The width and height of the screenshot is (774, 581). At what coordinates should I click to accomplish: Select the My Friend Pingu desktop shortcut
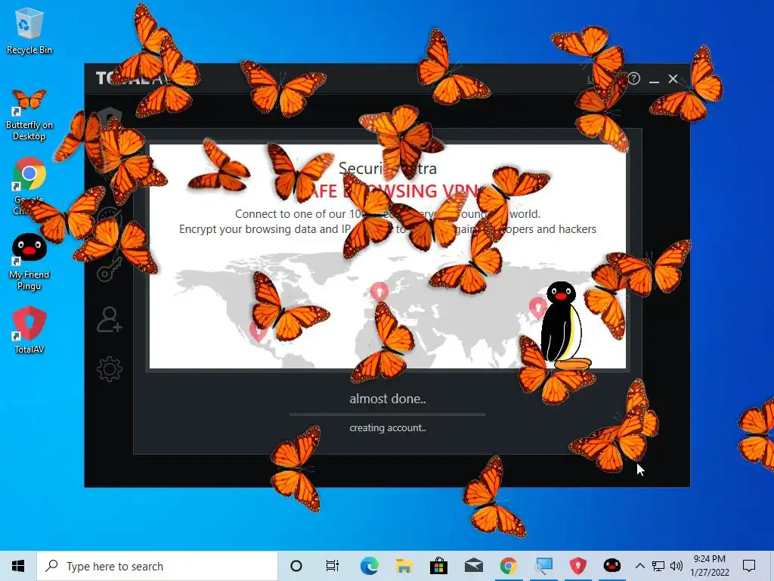tap(29, 262)
